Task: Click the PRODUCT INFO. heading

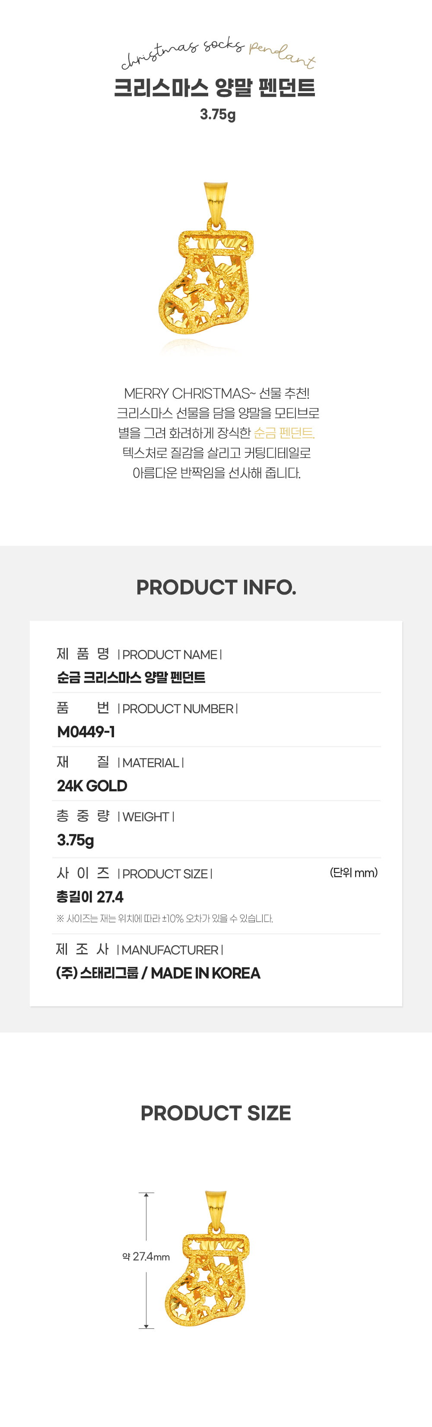Action: (216, 587)
